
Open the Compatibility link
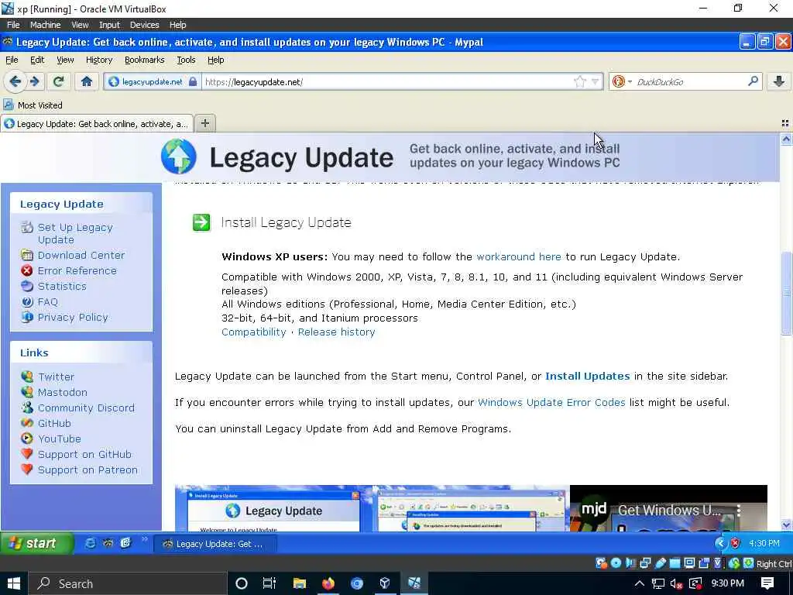click(x=254, y=332)
